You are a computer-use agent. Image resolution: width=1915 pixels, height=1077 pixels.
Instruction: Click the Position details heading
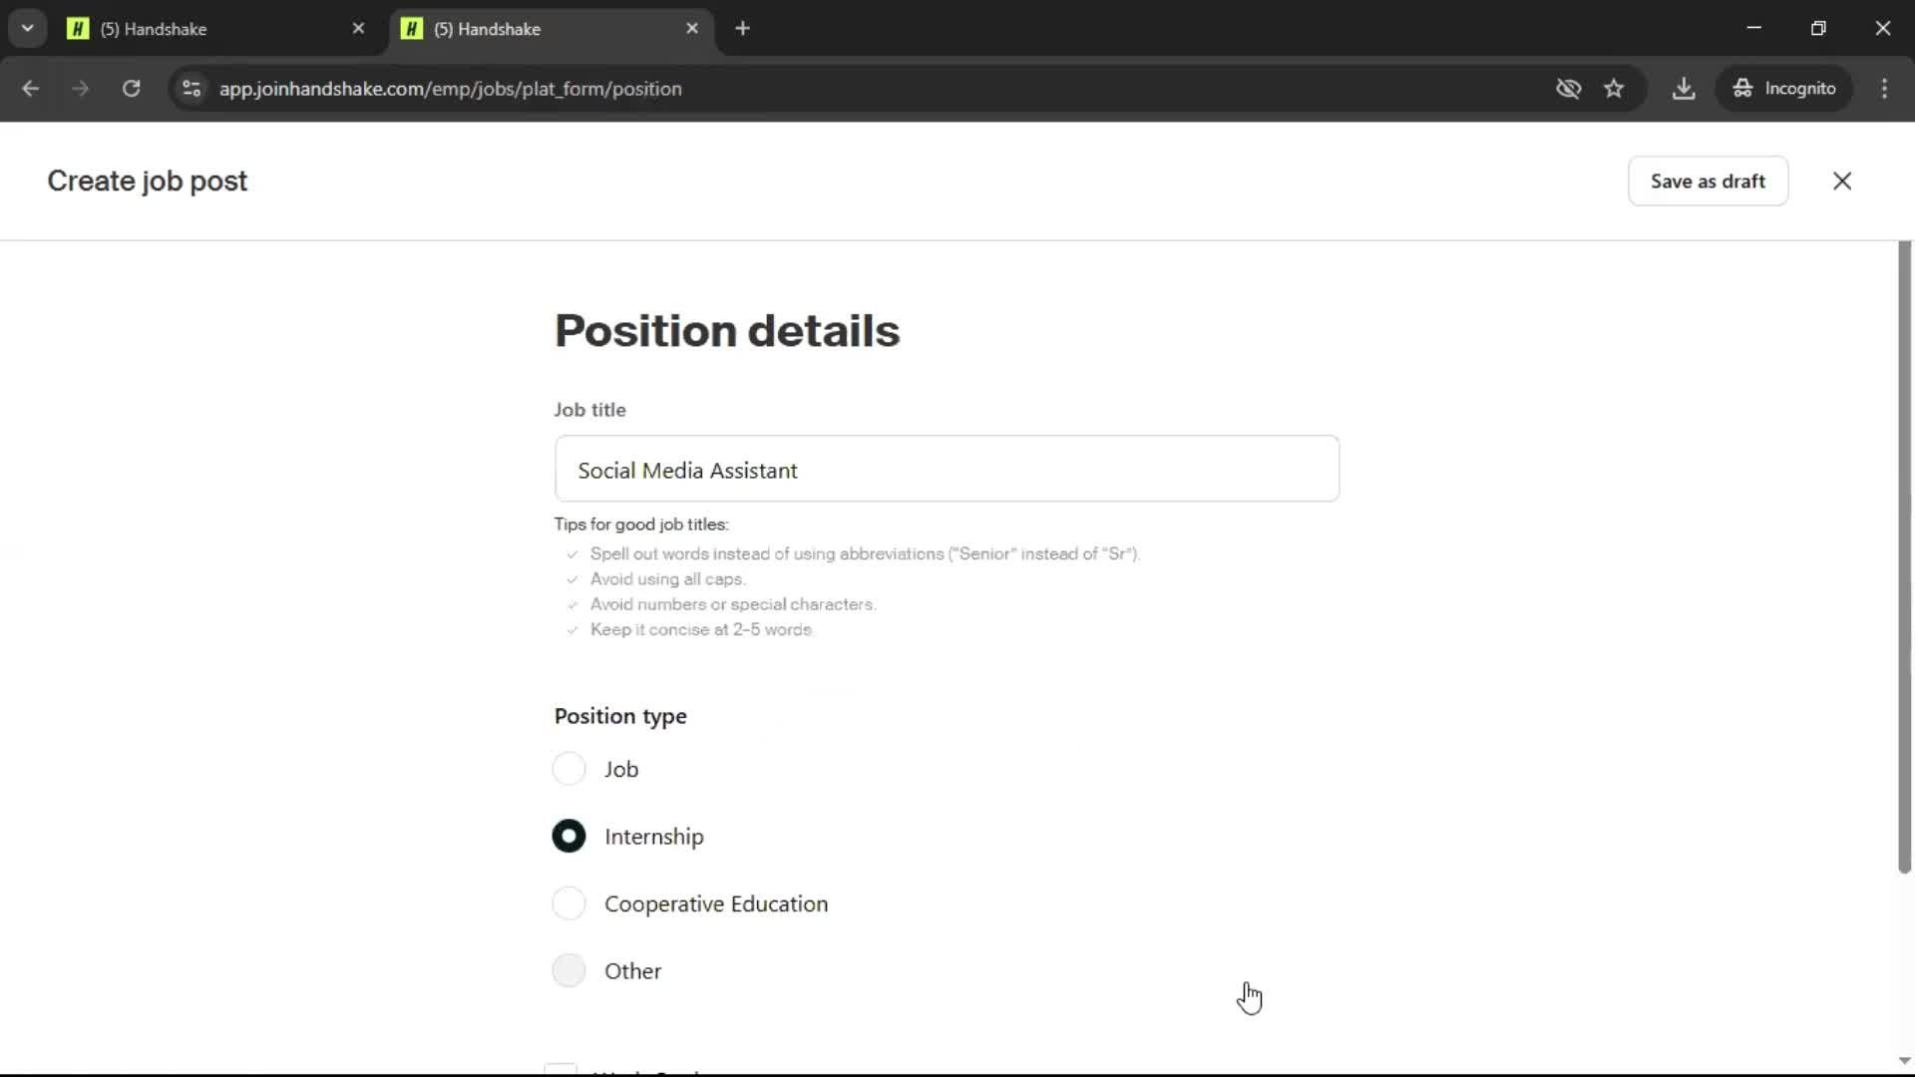point(727,330)
